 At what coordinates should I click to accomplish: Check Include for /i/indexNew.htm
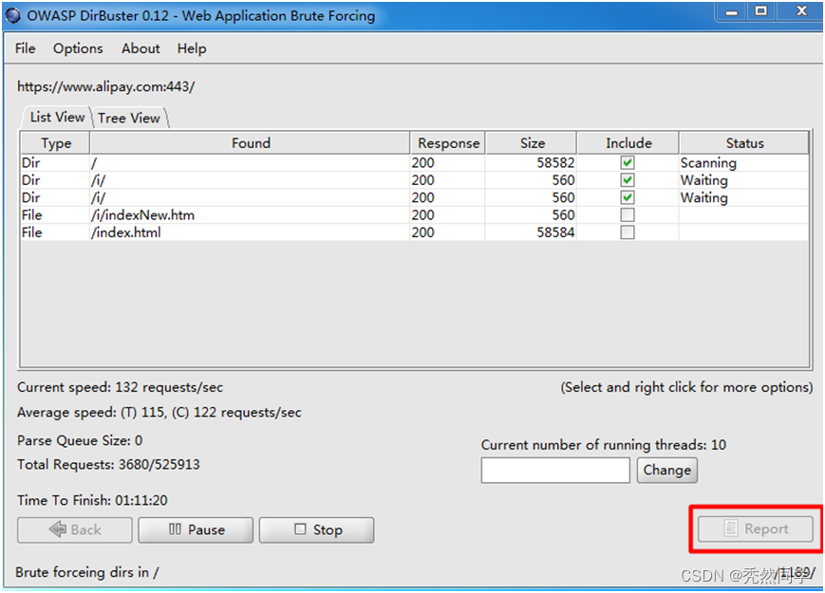tap(628, 215)
